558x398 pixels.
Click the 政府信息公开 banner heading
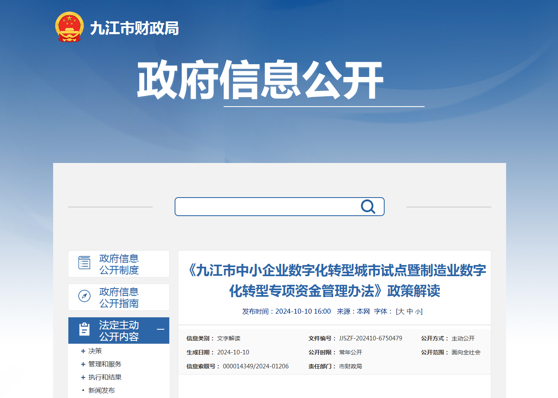click(260, 80)
